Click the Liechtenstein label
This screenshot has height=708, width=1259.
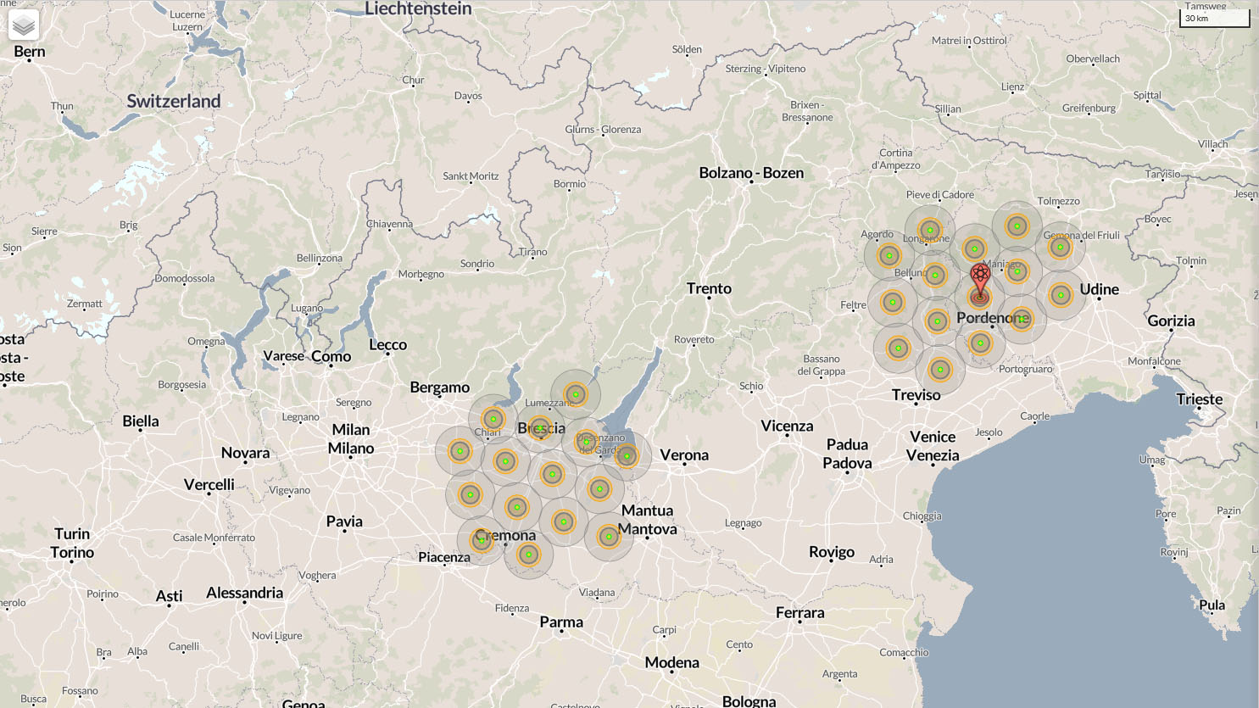pos(418,8)
